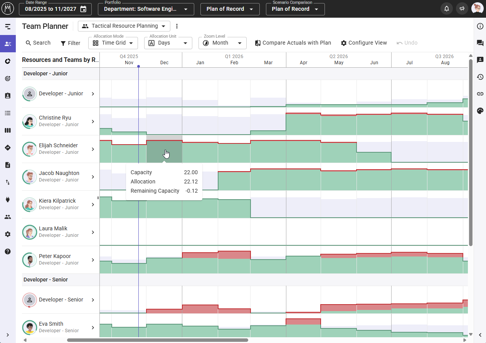486x343 pixels.
Task: Open the Zoom Level Month dropdown
Action: [222, 43]
